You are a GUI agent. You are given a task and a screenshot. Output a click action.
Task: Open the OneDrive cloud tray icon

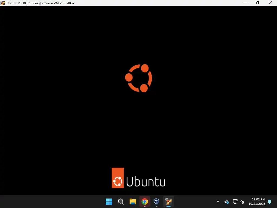[x=226, y=201]
